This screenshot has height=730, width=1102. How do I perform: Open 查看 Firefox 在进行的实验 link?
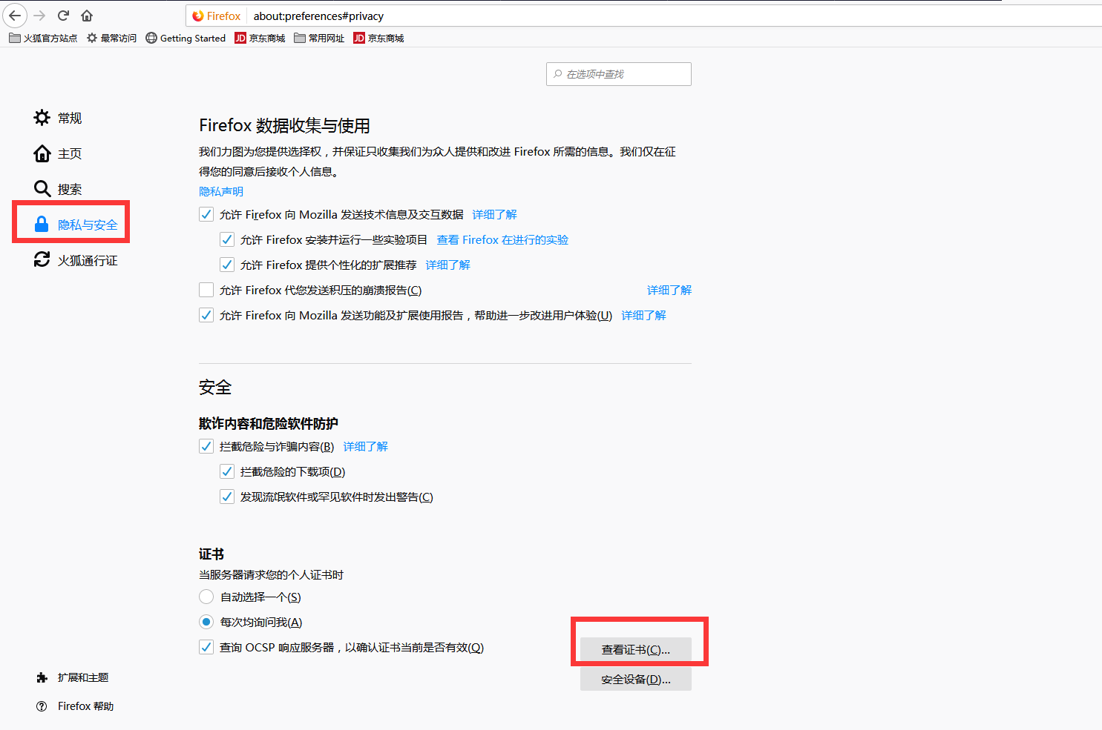(502, 239)
